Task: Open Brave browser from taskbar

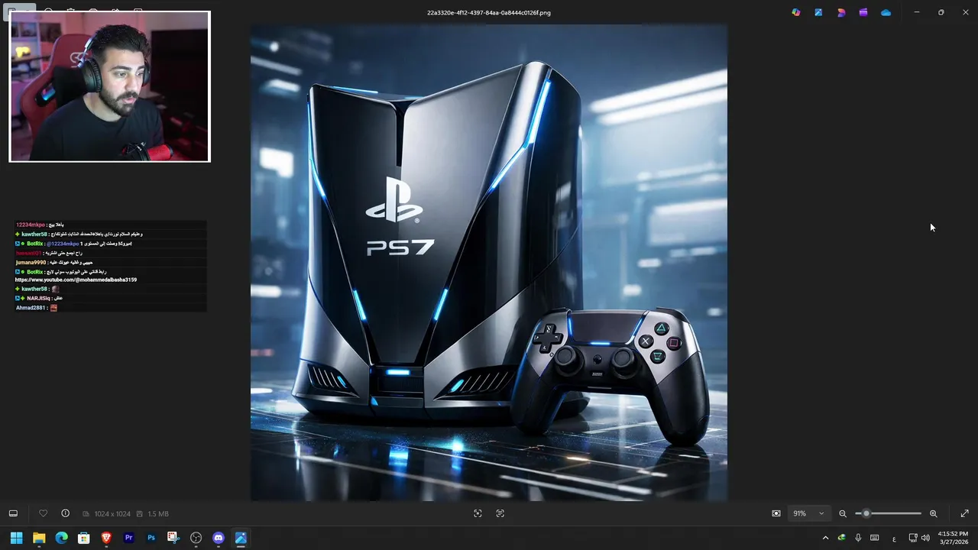Action: pos(106,538)
